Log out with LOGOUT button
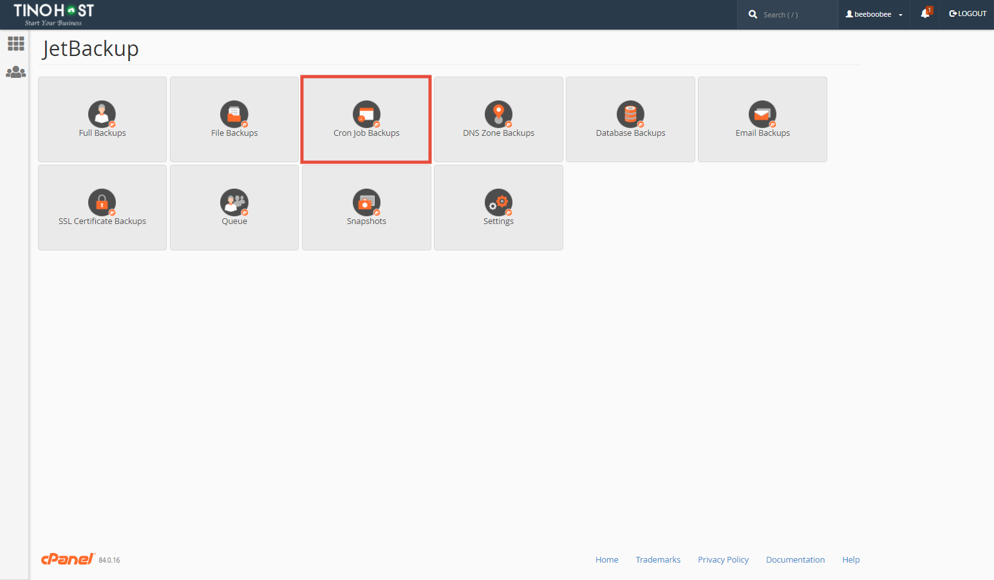Image resolution: width=994 pixels, height=580 pixels. coord(968,14)
